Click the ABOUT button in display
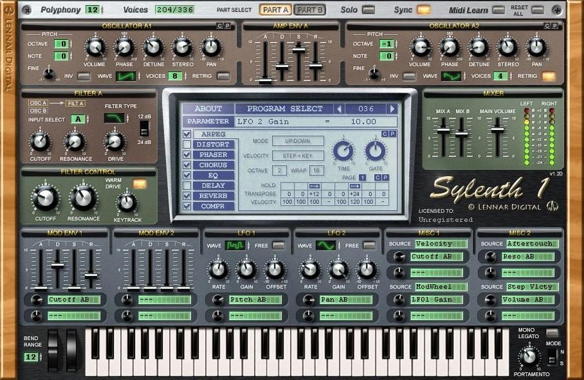Viewport: 584px width, 380px height. 208,109
